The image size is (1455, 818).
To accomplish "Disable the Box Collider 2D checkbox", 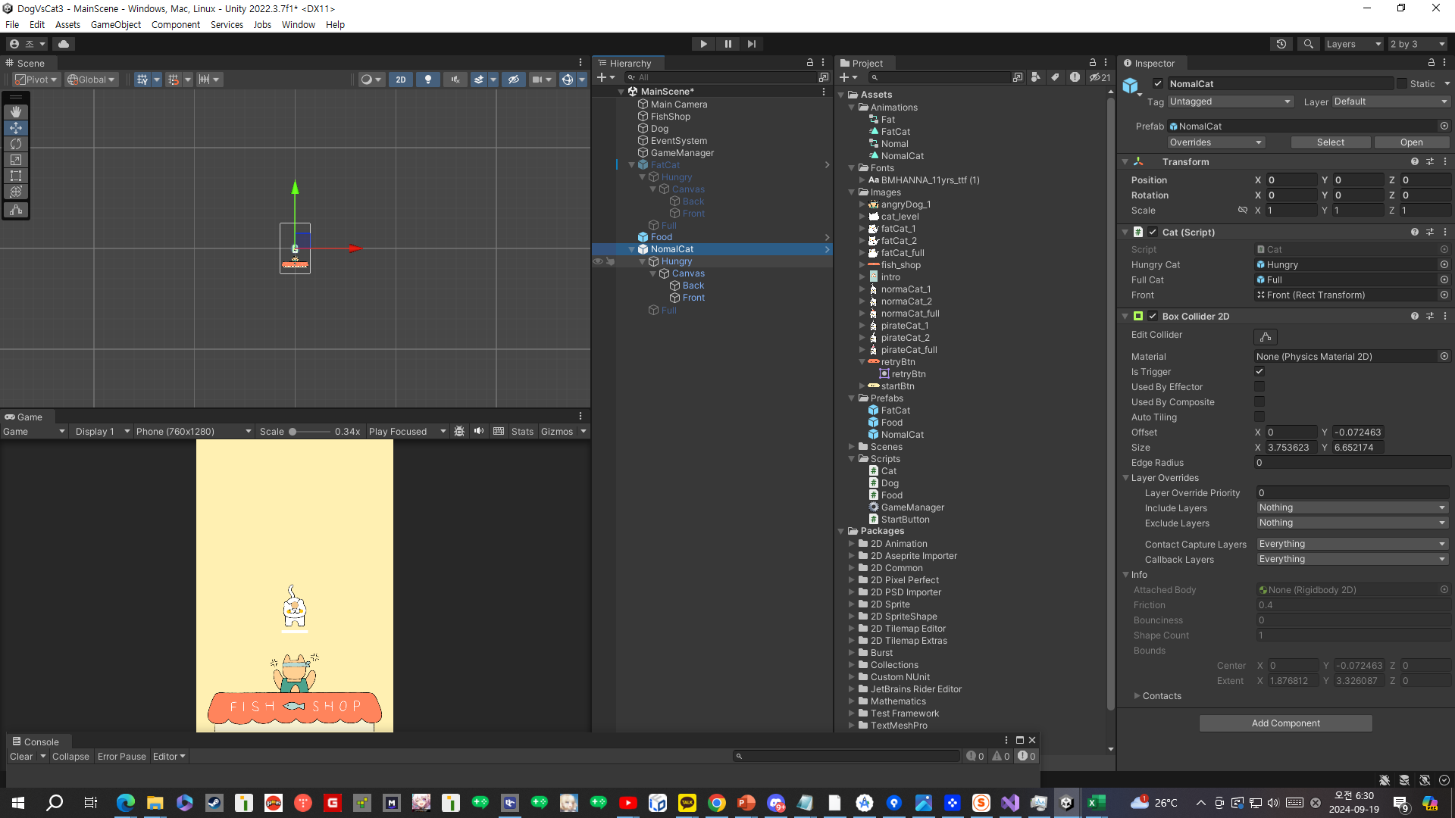I will pyautogui.click(x=1153, y=317).
